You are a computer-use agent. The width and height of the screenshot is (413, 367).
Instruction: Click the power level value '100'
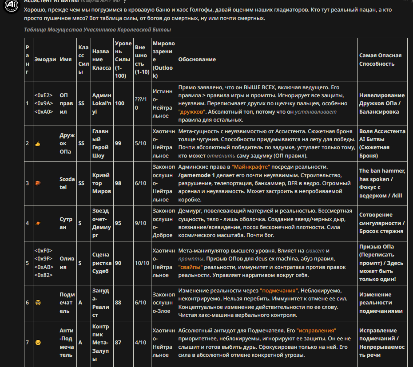(x=119, y=103)
